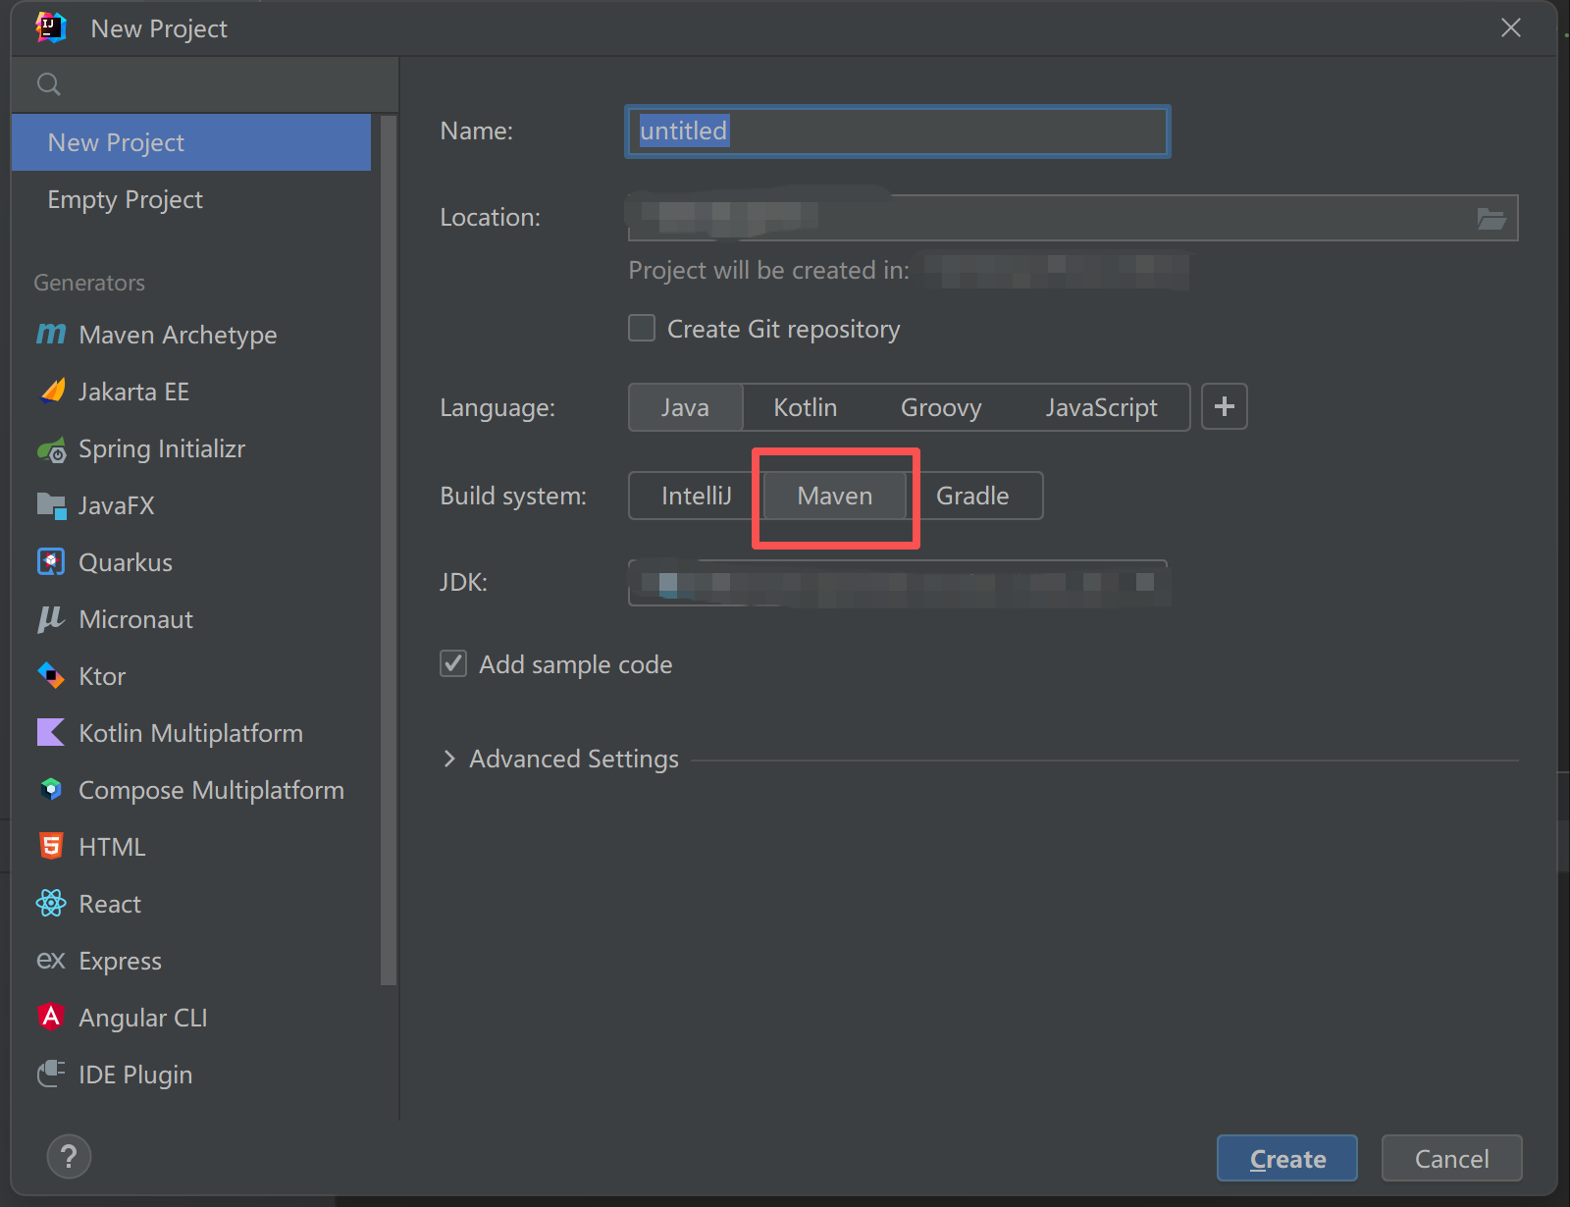This screenshot has width=1570, height=1207.
Task: Click the React atom icon
Action: click(51, 903)
